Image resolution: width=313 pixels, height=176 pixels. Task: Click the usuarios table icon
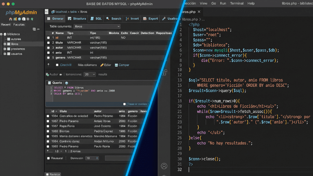click(9, 54)
